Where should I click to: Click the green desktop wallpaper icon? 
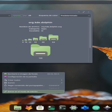5,74
